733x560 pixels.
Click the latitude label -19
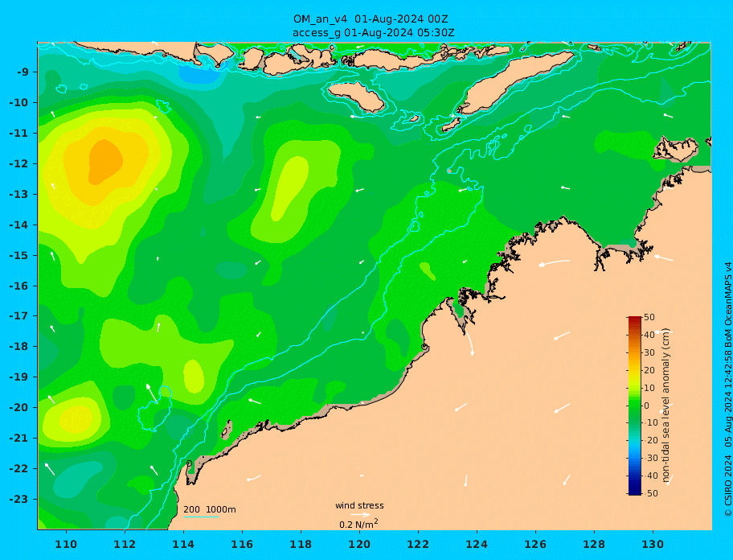(19, 377)
